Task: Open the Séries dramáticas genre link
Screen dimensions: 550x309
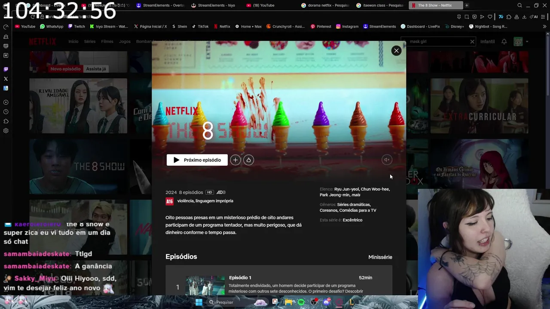Action: coord(354,205)
